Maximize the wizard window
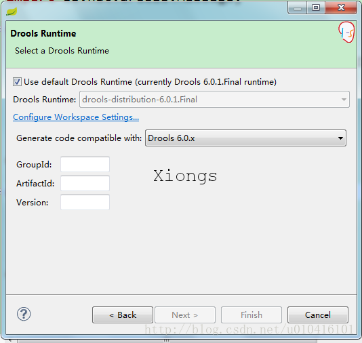The image size is (362, 343). [316, 8]
